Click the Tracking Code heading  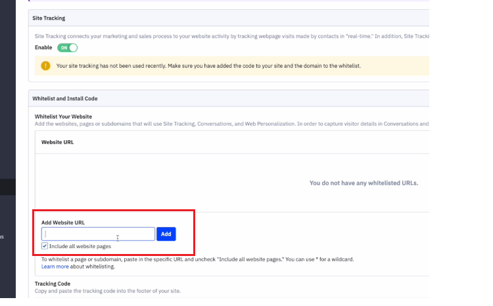[53, 284]
